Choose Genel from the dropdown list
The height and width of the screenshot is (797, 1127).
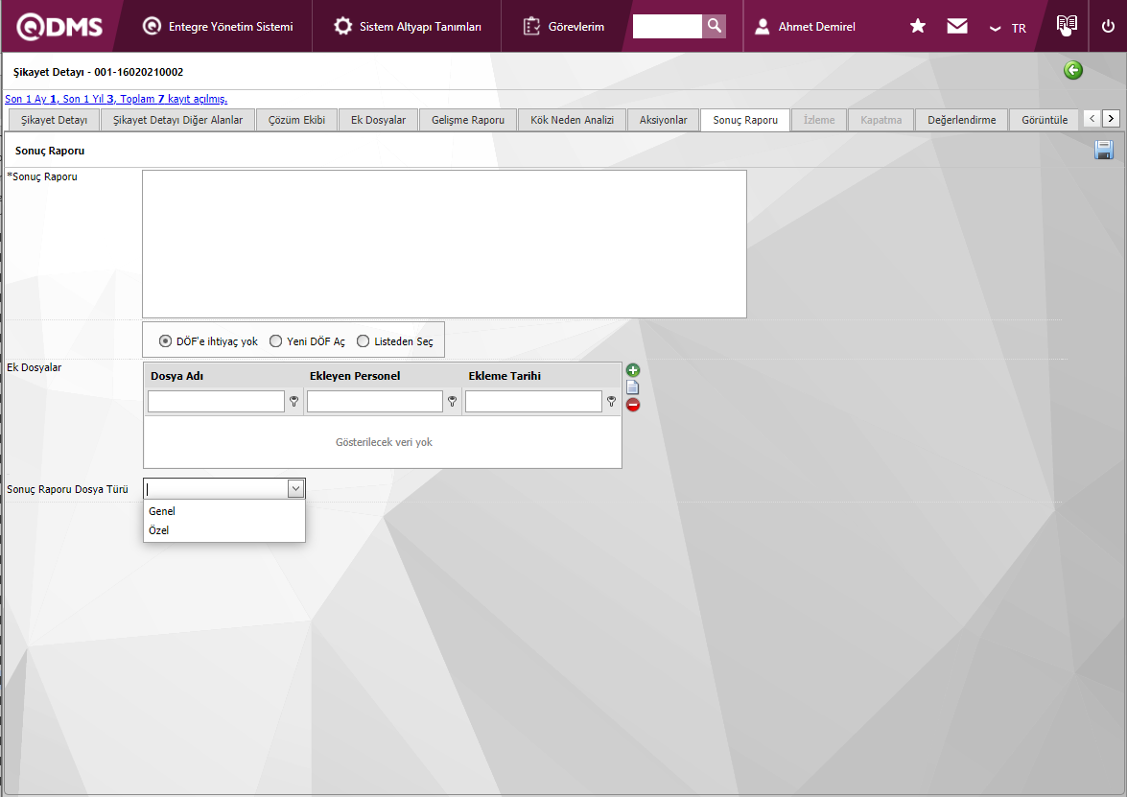[x=224, y=511]
